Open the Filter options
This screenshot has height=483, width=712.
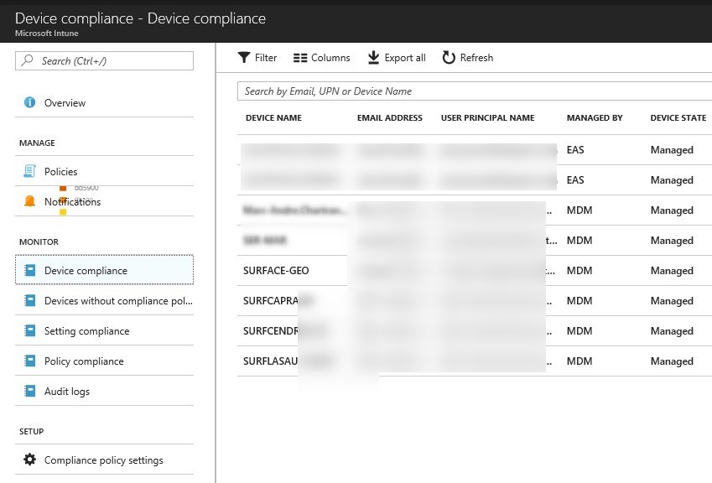pos(257,58)
